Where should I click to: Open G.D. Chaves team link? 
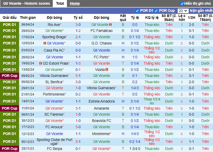(101, 43)
